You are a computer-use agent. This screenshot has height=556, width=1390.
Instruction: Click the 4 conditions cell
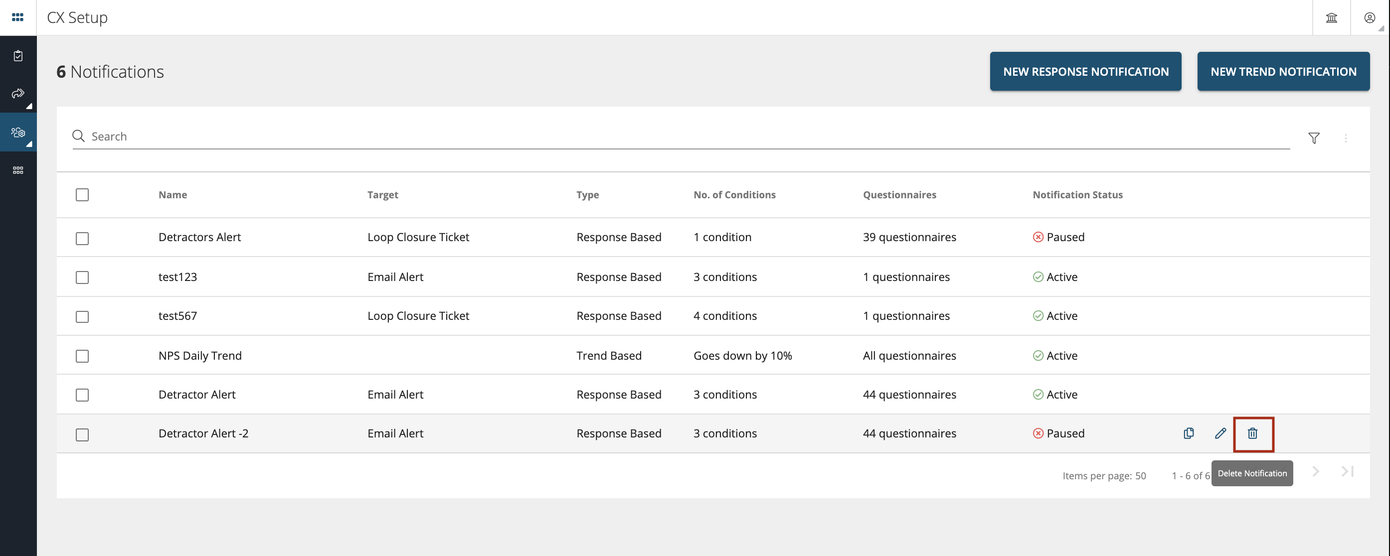coord(725,315)
